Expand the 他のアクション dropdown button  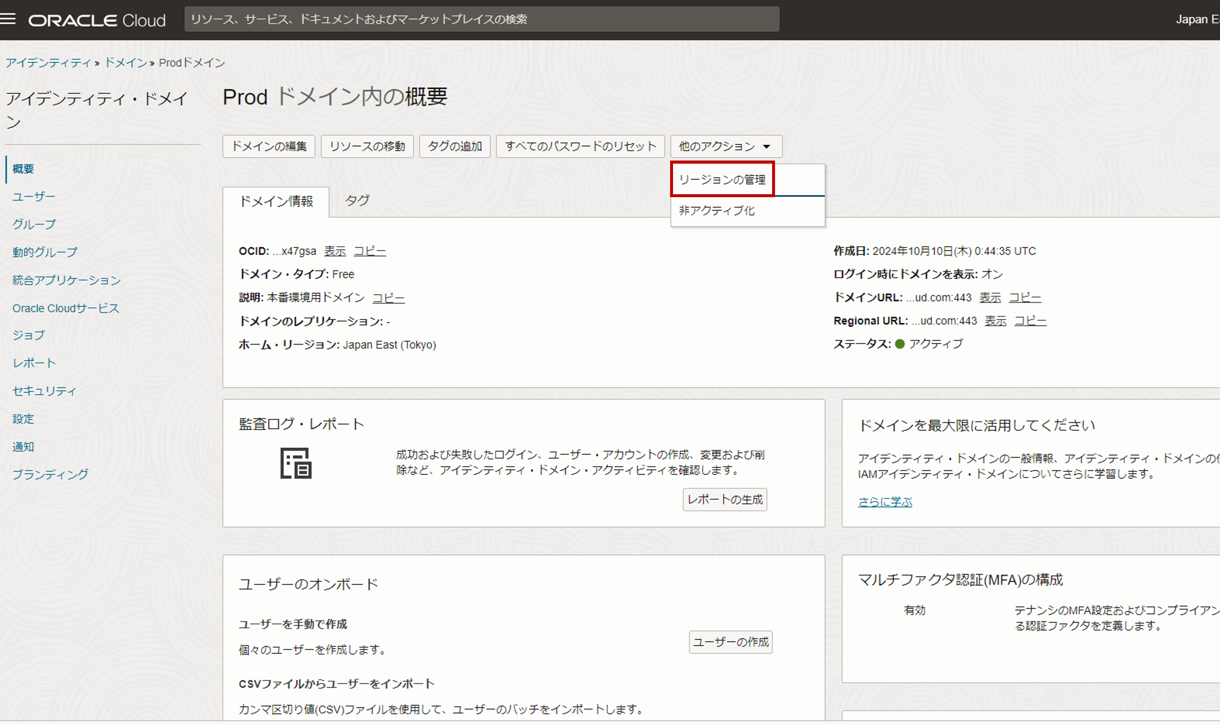[x=726, y=146]
